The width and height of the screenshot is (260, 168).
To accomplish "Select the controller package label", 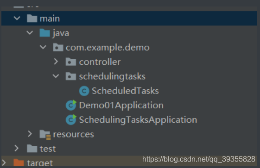I will coord(100,62).
